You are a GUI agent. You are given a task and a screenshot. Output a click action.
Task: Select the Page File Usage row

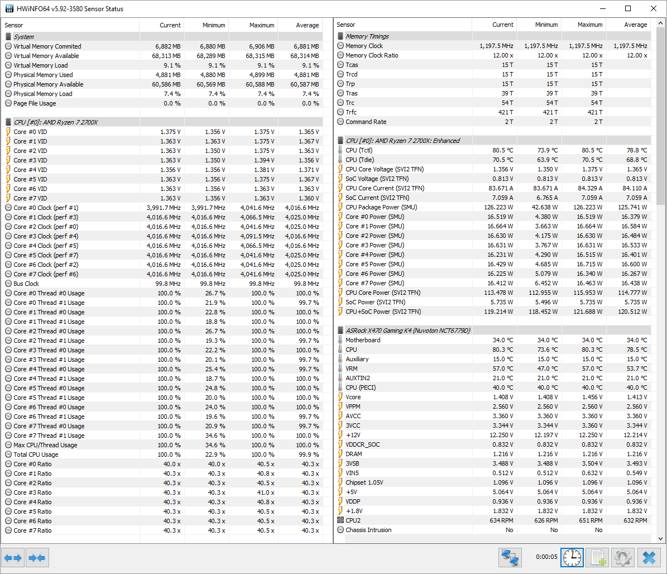162,103
